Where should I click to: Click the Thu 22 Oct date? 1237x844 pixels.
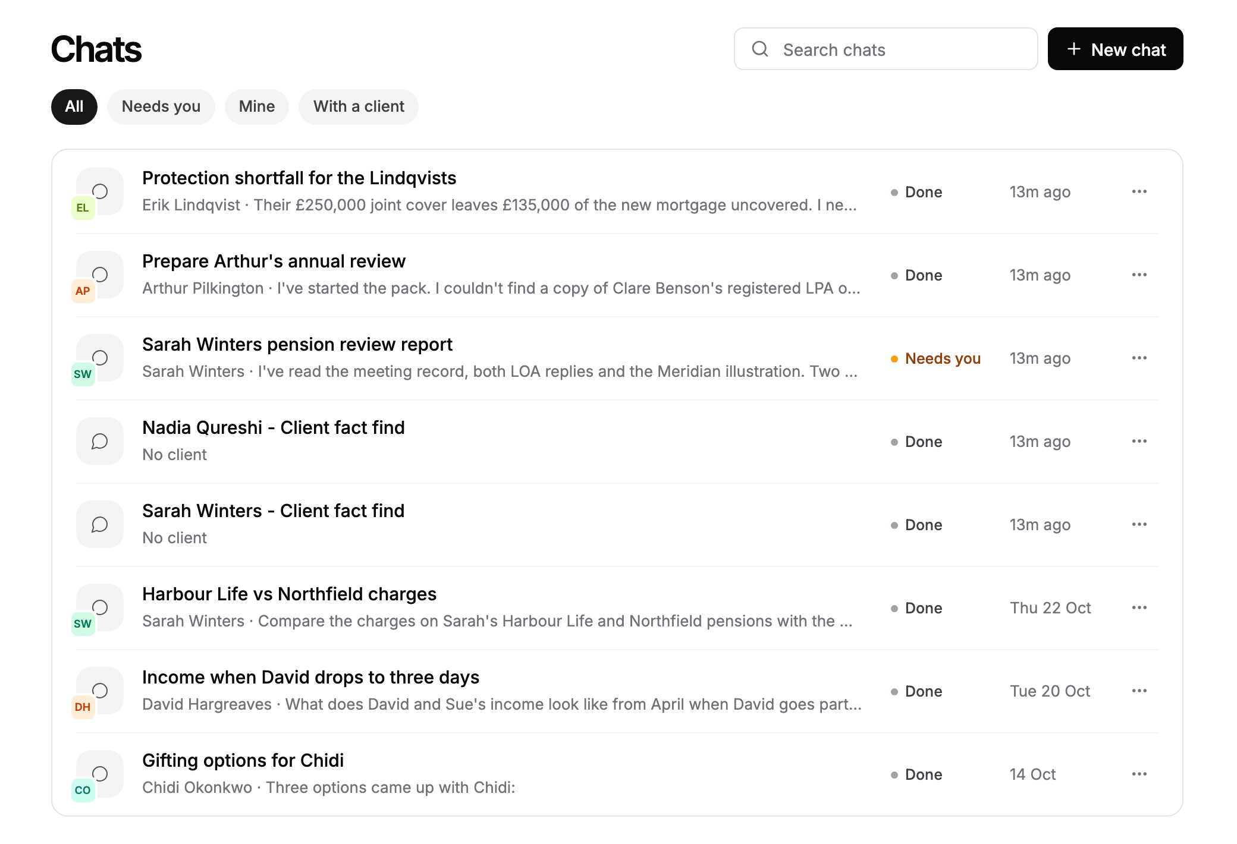[x=1050, y=608]
